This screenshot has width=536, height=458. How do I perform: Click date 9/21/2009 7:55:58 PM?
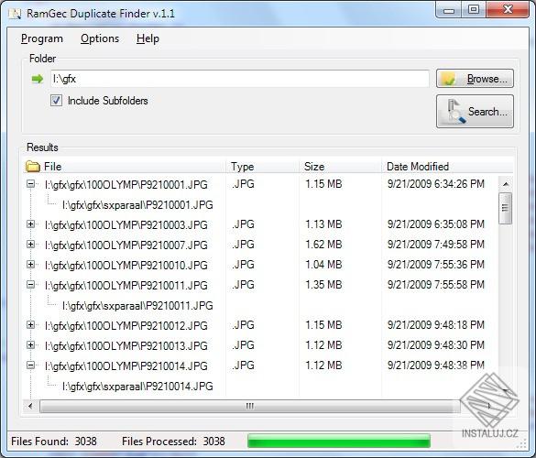436,285
